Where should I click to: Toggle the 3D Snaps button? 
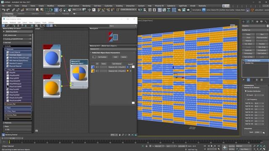click(x=99, y=10)
